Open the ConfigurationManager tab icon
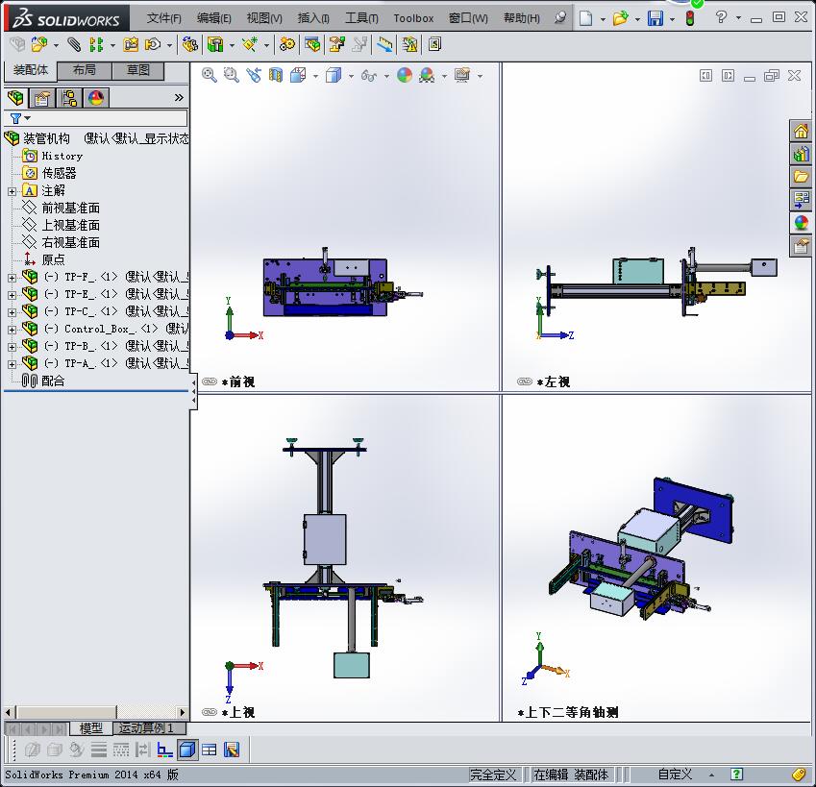Viewport: 816px width, 787px height. tap(69, 98)
